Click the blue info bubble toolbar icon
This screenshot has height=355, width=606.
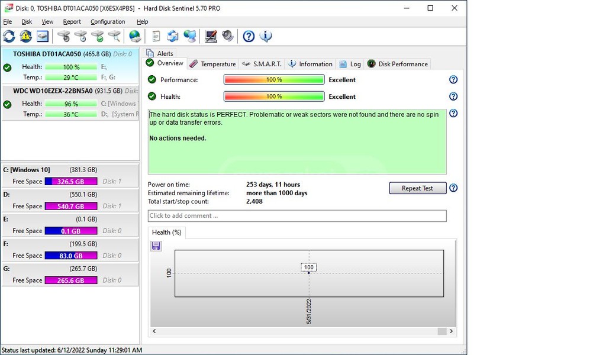(266, 36)
